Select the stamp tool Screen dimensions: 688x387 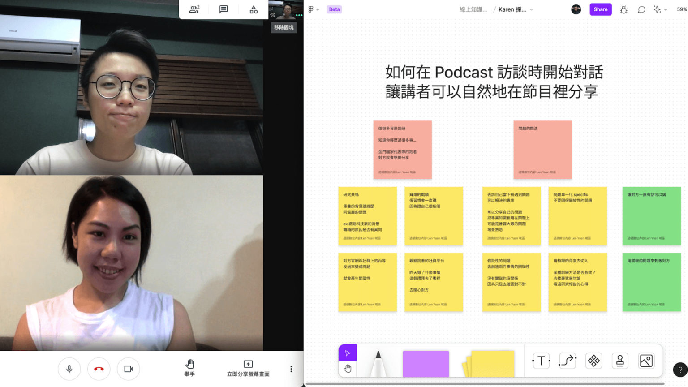point(620,361)
